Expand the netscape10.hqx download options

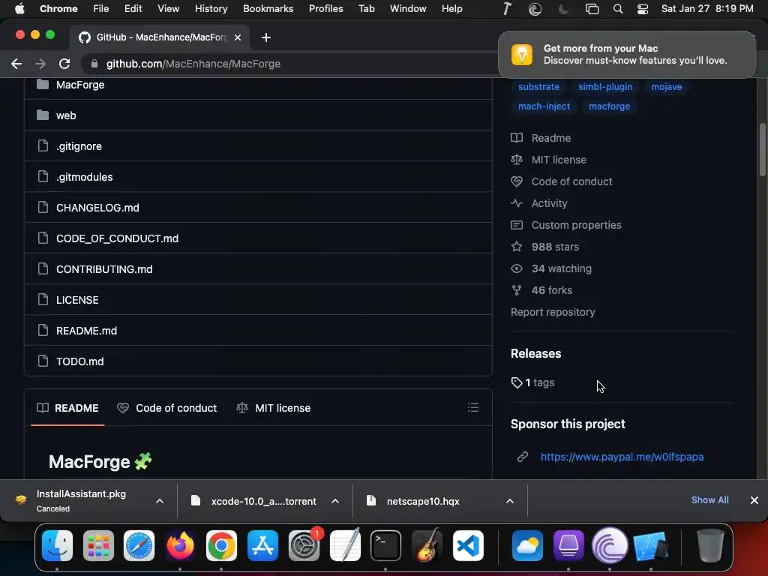coord(510,501)
